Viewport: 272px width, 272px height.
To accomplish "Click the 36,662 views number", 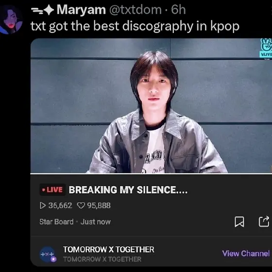I will point(60,205).
